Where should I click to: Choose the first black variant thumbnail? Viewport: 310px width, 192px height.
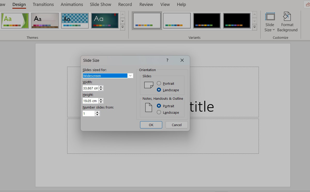point(207,21)
